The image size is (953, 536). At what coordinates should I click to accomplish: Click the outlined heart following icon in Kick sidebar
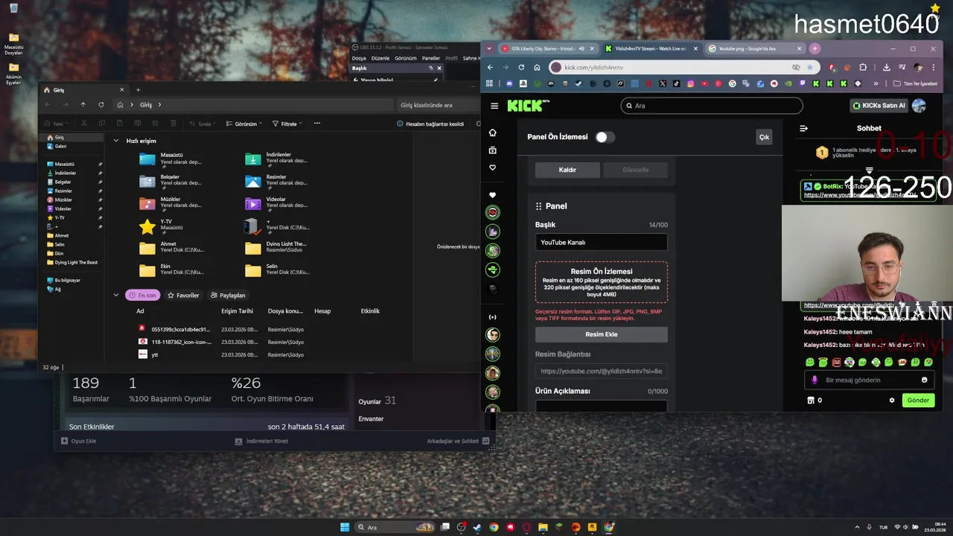[x=492, y=167]
